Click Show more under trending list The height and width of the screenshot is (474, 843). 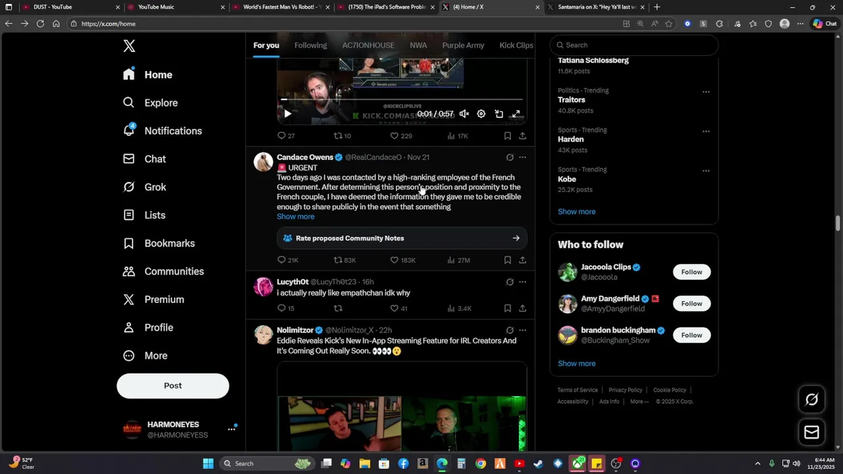576,212
